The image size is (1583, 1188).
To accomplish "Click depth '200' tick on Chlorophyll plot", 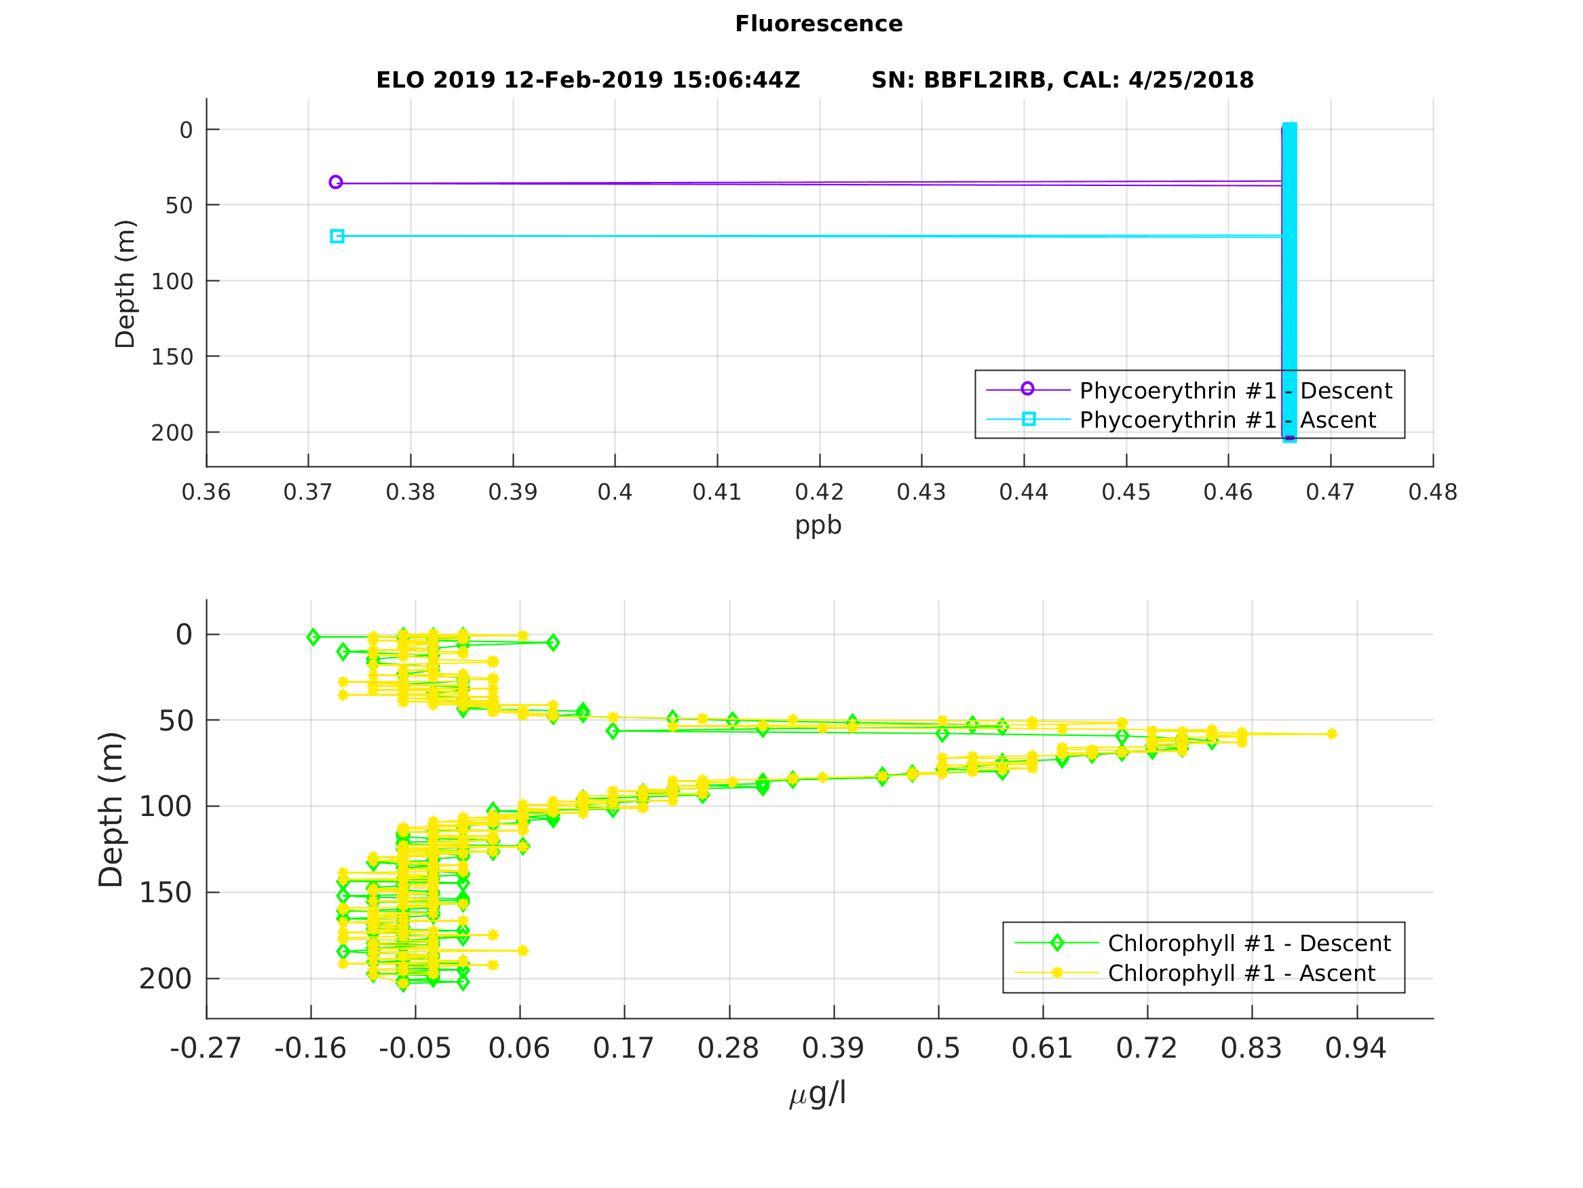I will tap(166, 979).
